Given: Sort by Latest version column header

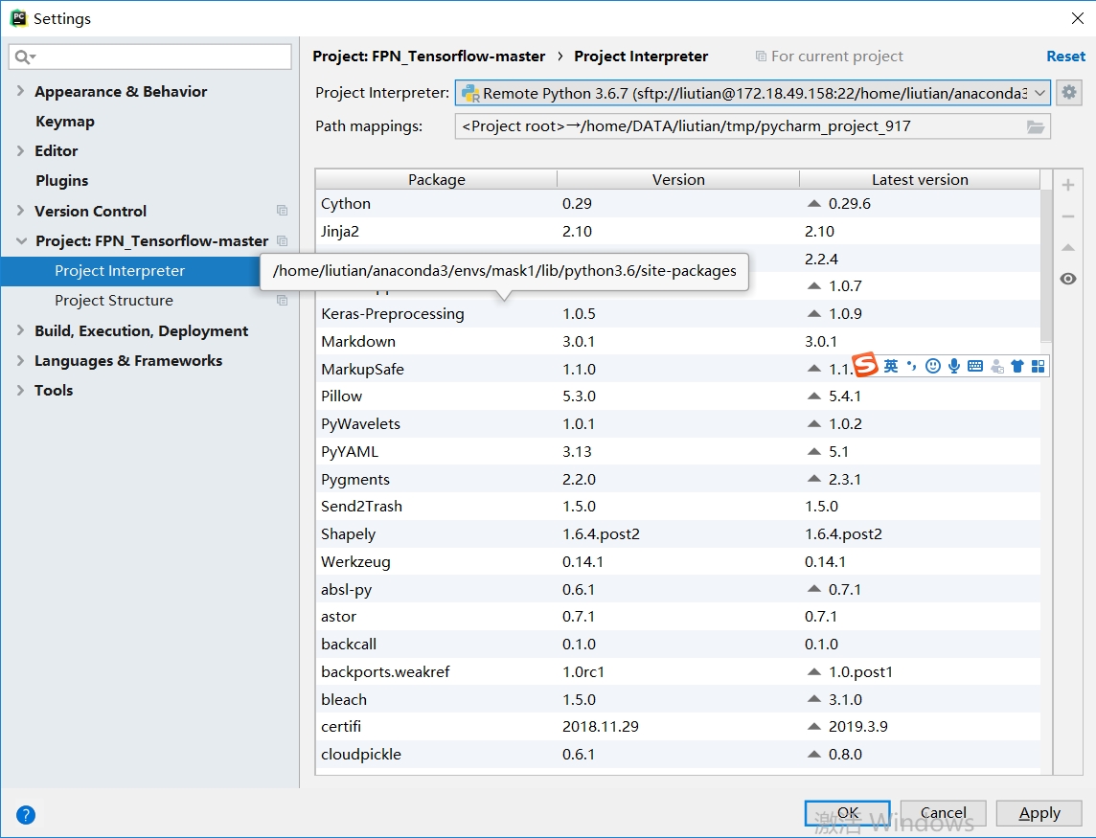Looking at the screenshot, I should coord(920,180).
